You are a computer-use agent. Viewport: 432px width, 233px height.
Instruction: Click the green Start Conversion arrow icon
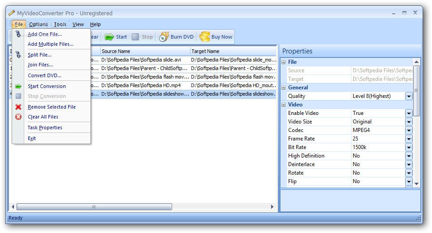click(18, 86)
